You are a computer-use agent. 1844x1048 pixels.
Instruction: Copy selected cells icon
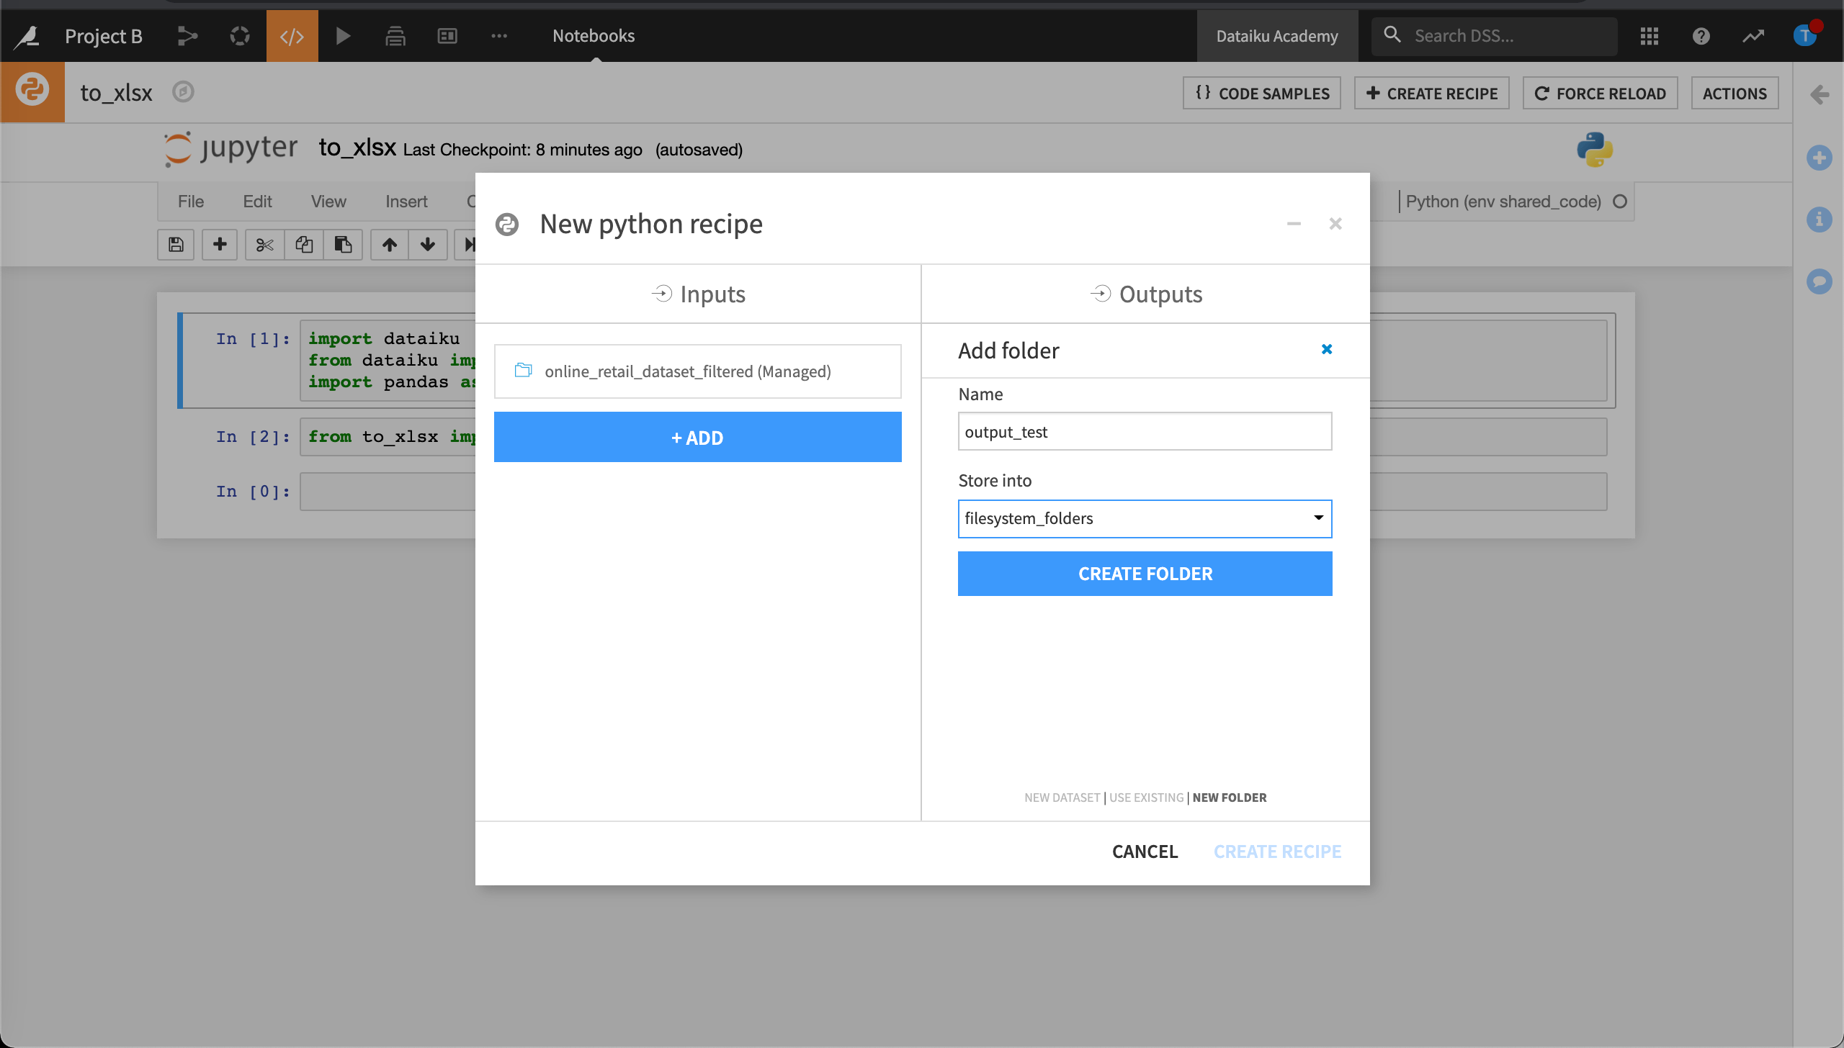(x=304, y=245)
